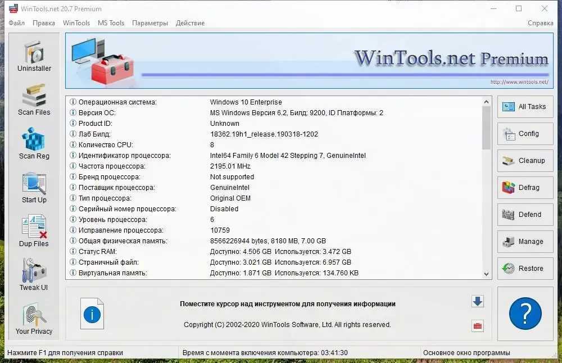Open the Manage category
This screenshot has height=363, width=562.
(x=525, y=242)
